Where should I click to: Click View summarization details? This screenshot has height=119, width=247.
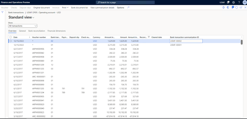(x=102, y=8)
